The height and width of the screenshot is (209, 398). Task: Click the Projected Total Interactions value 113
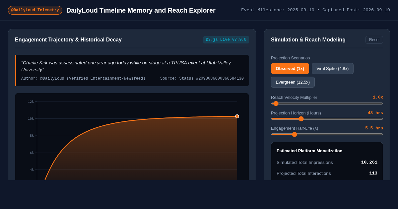pos(373,173)
